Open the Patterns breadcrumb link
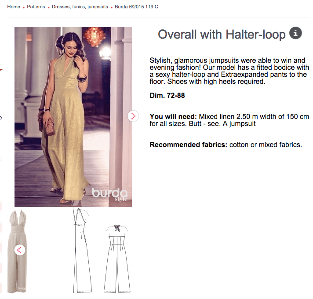The height and width of the screenshot is (299, 313). 36,7
